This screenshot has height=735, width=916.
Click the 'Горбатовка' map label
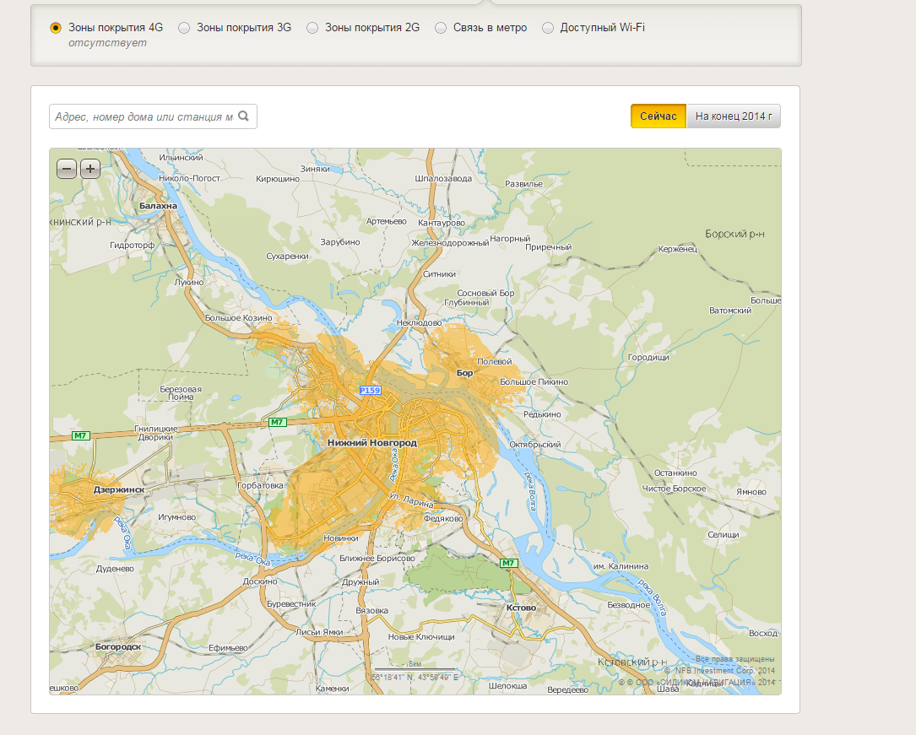(x=260, y=485)
